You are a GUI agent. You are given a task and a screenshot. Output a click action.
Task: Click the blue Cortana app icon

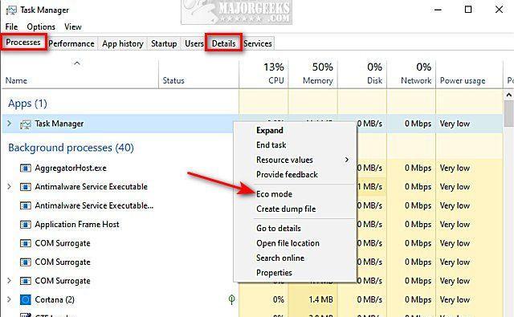tap(25, 299)
